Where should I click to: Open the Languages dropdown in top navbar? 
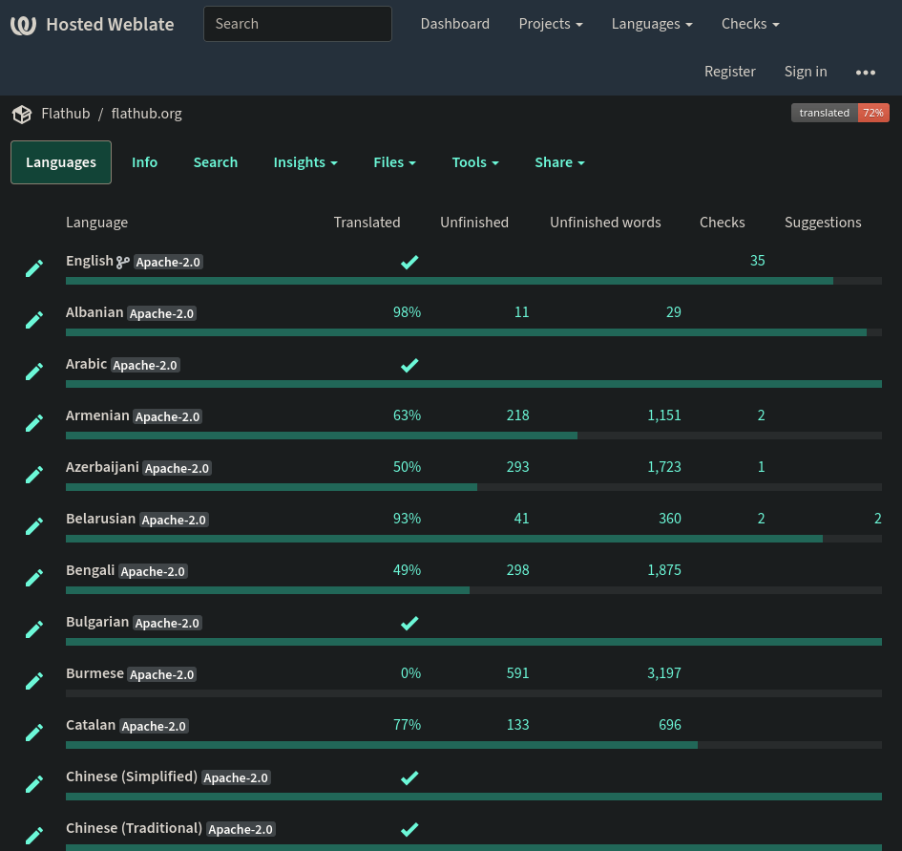coord(652,24)
